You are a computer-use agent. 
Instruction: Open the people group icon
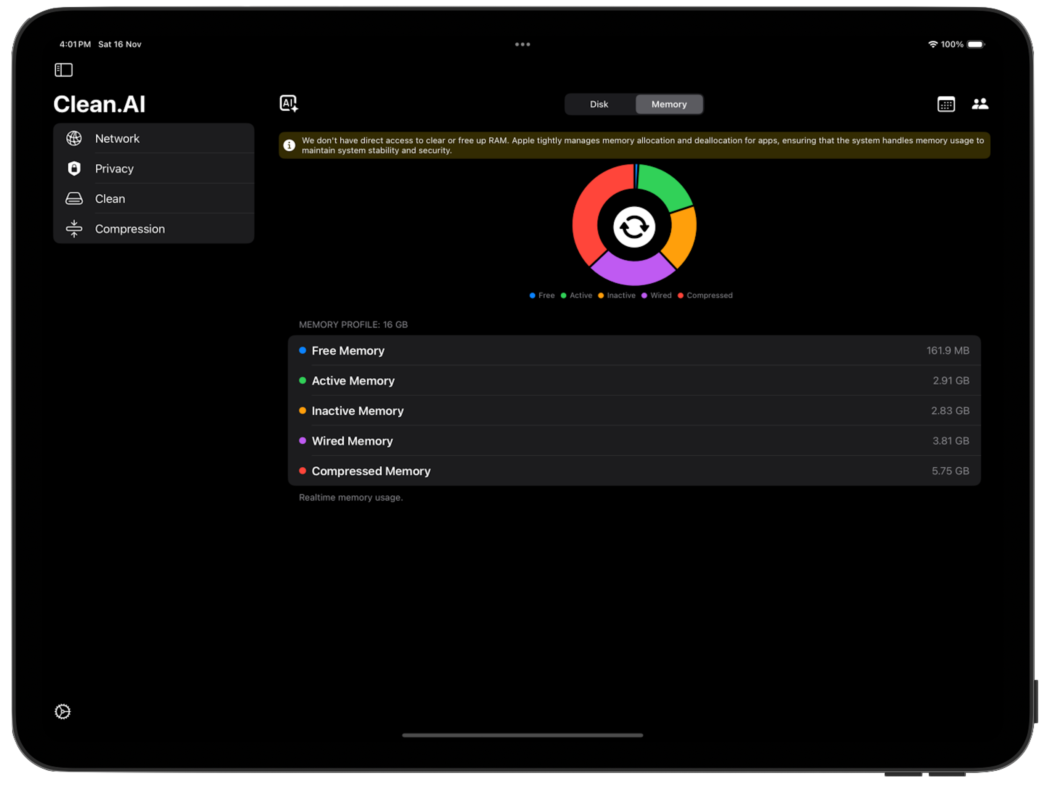[x=980, y=104]
